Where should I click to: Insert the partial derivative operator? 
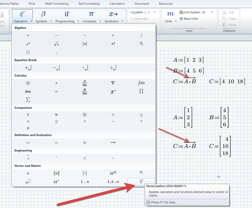85,91
